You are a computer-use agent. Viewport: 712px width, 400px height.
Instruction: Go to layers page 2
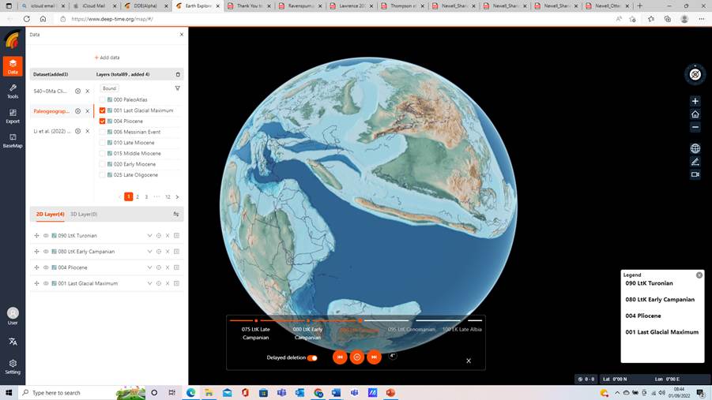pyautogui.click(x=138, y=196)
